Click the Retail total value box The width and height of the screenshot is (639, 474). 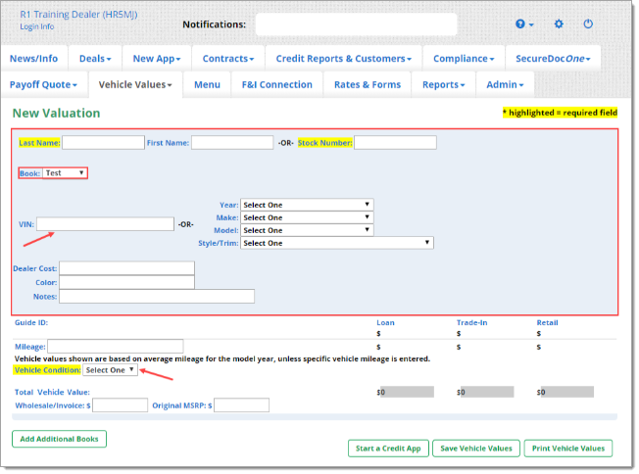[x=566, y=392]
